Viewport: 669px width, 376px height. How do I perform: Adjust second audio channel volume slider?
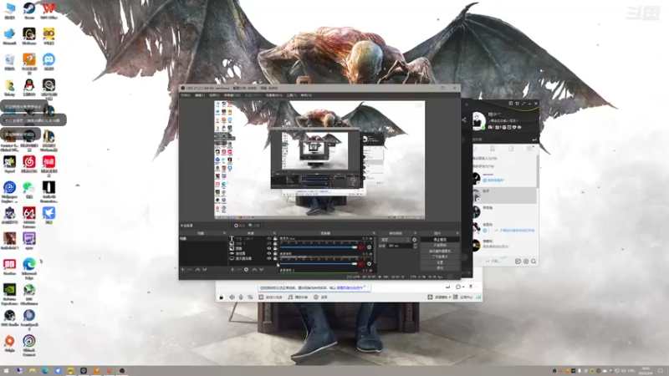(319, 264)
